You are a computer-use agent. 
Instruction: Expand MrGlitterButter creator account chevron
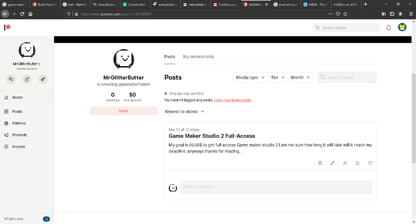tap(40, 64)
